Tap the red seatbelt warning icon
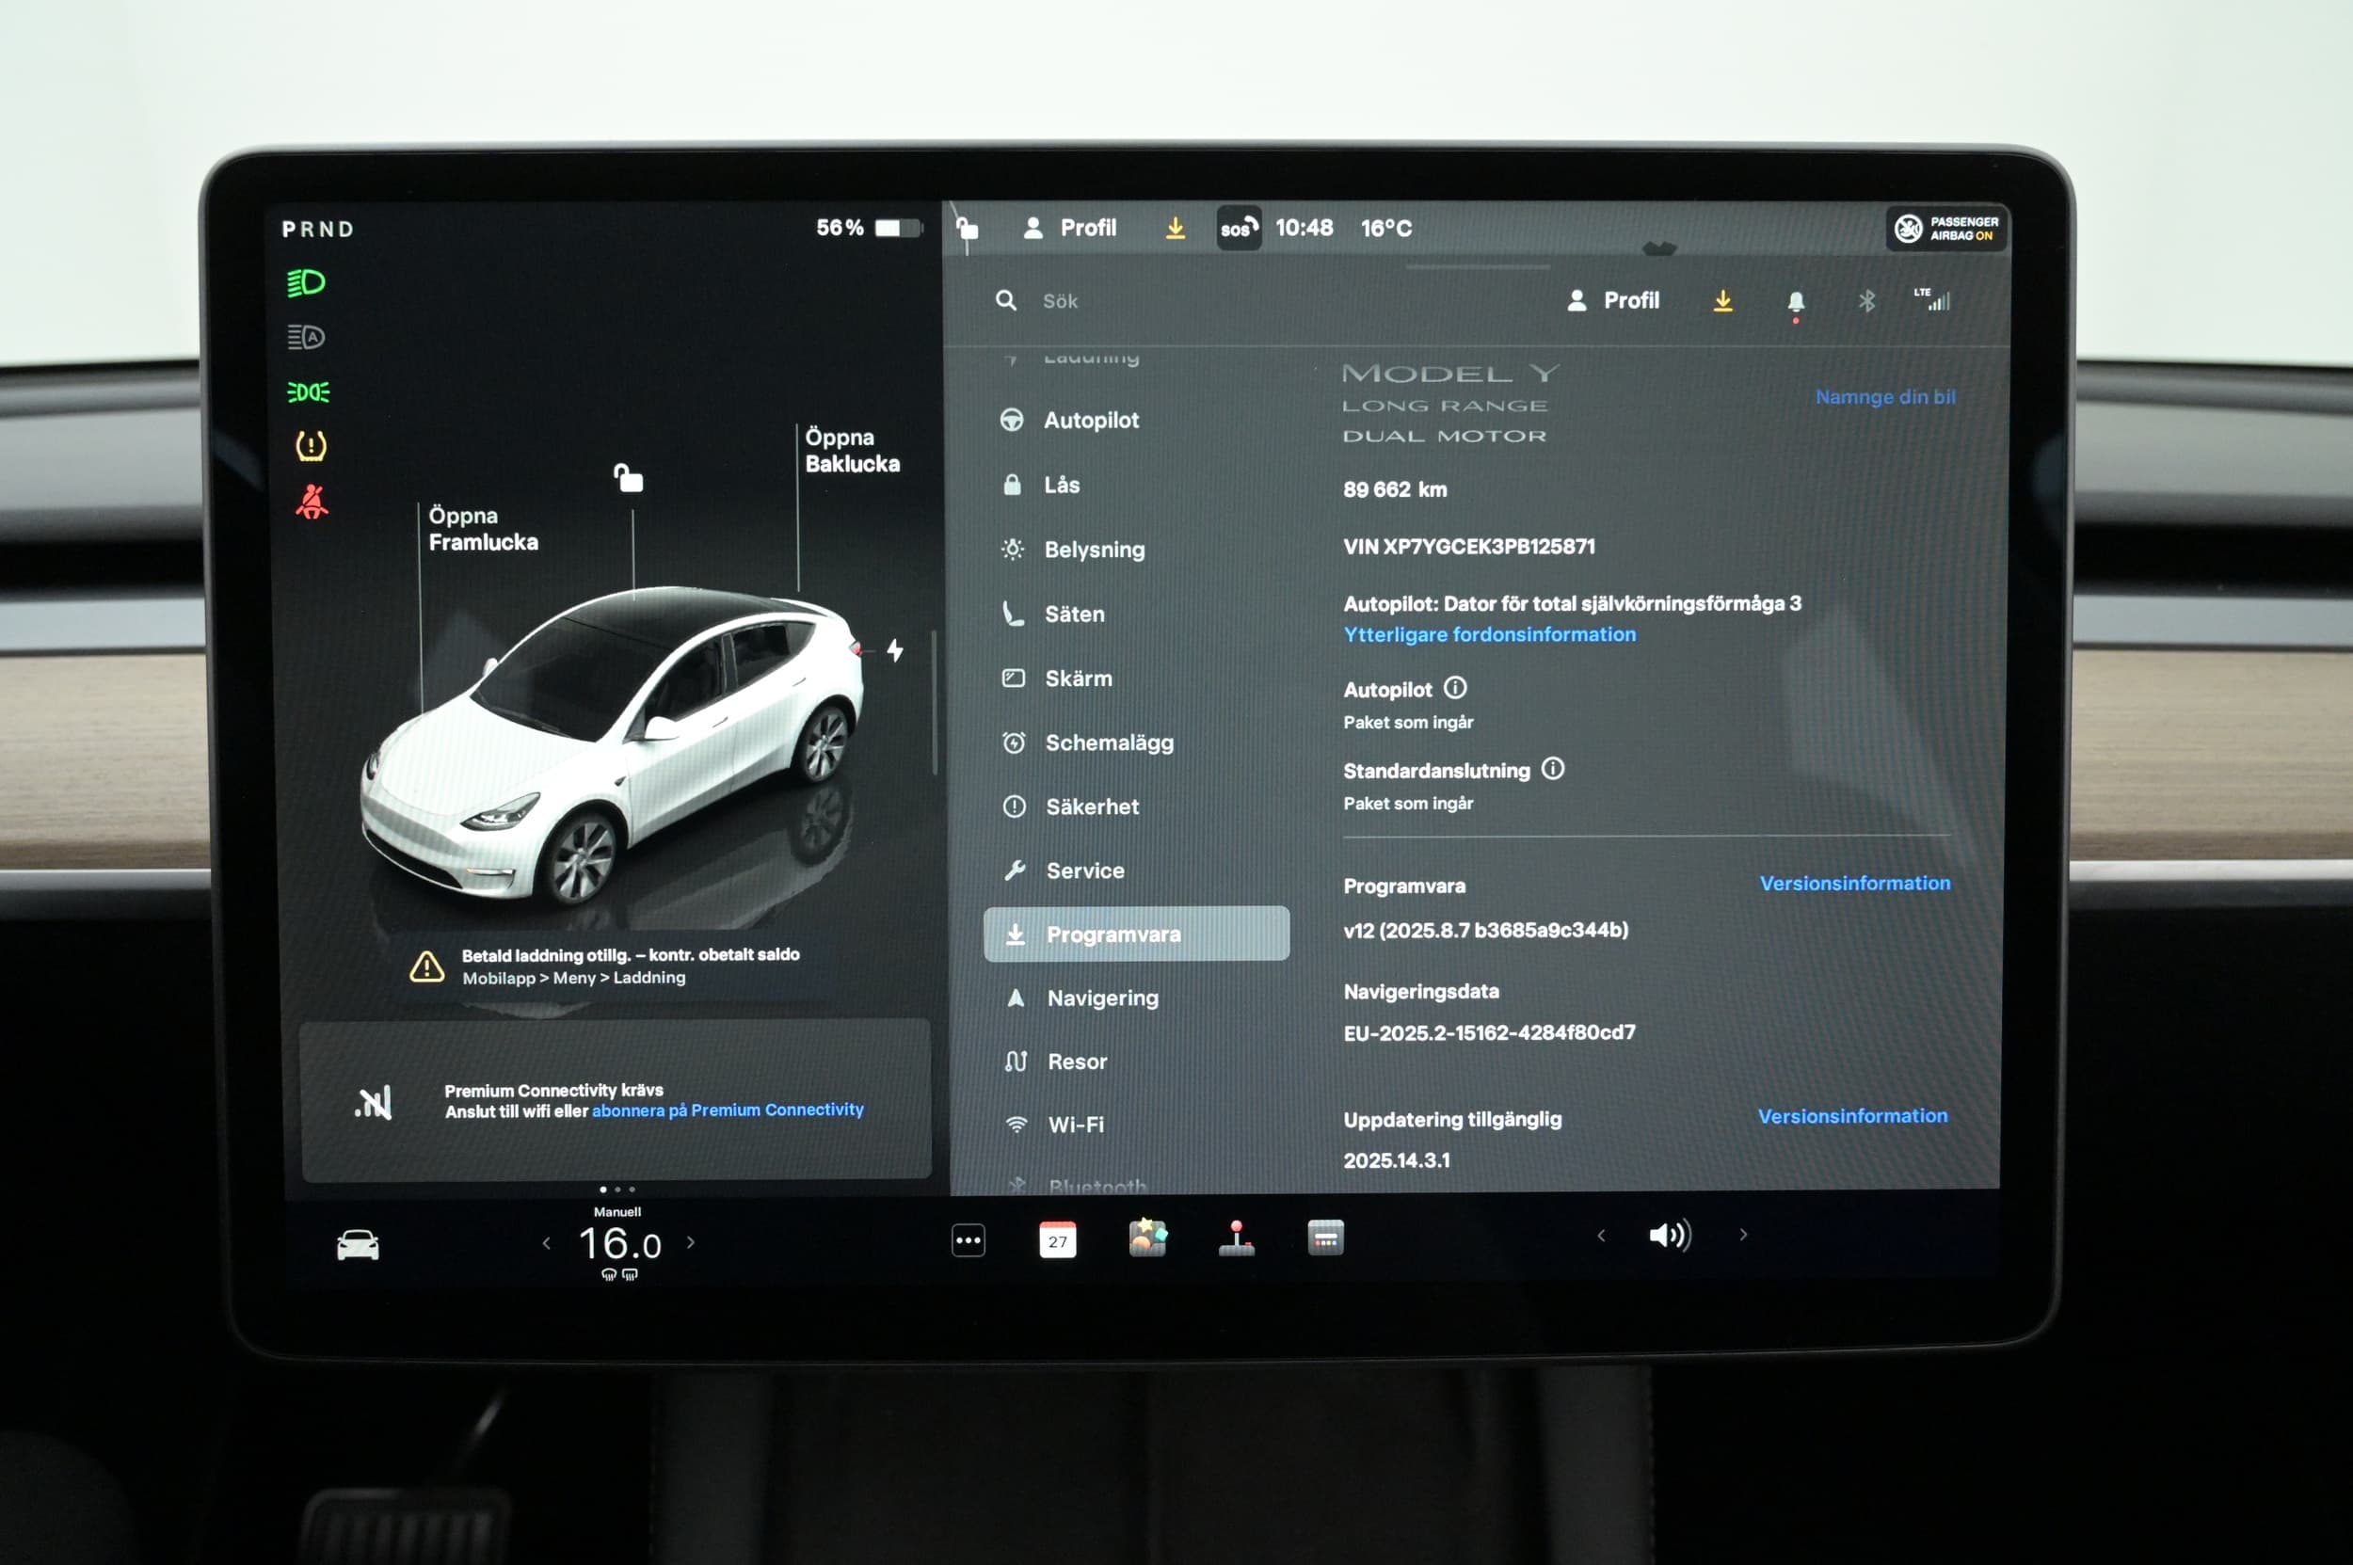Viewport: 2353px width, 1565px height. [x=312, y=501]
